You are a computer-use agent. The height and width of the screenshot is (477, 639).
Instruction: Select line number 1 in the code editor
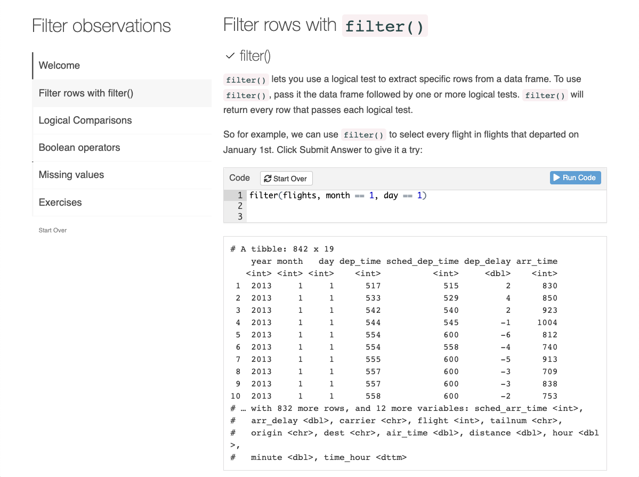[x=239, y=195]
